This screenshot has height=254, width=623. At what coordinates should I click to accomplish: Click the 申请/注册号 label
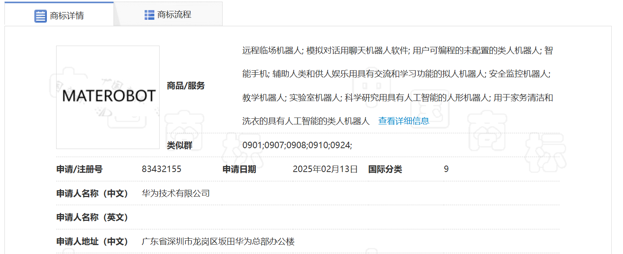(79, 169)
